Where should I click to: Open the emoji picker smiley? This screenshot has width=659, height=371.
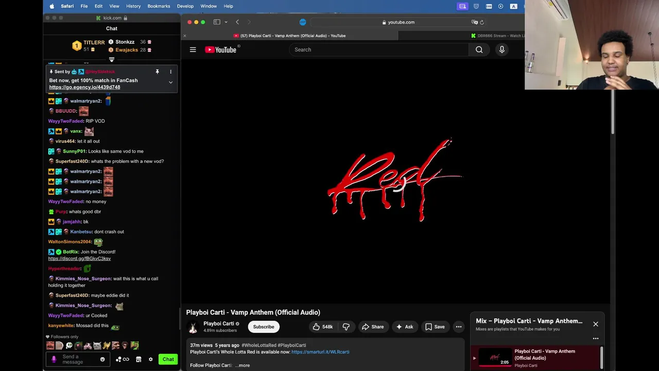click(x=102, y=359)
